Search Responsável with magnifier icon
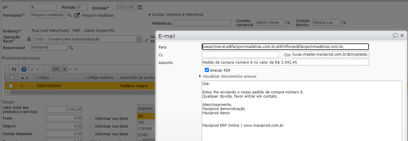The width and height of the screenshot is (408, 141). (x=71, y=47)
